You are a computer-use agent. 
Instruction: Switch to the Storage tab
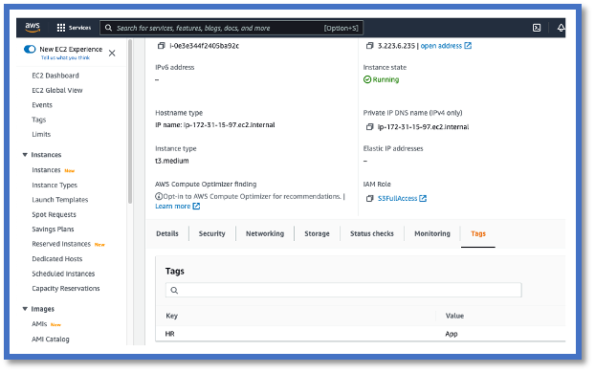pyautogui.click(x=317, y=233)
